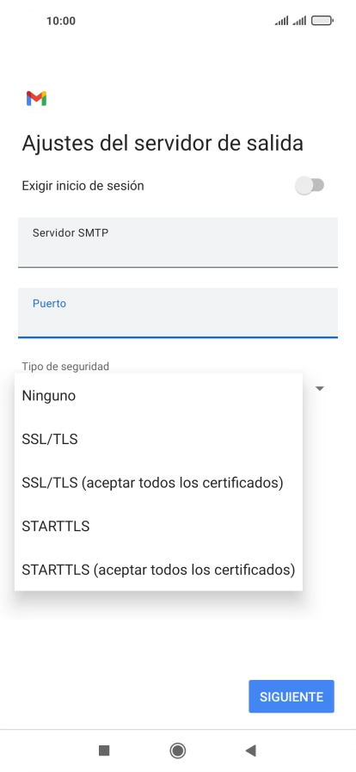
Task: Select Ninguno security type
Action: [x=158, y=396]
